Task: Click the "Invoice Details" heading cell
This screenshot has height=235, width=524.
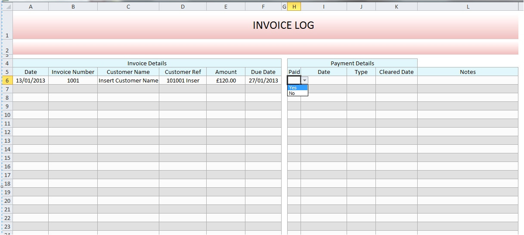Action: pos(147,63)
